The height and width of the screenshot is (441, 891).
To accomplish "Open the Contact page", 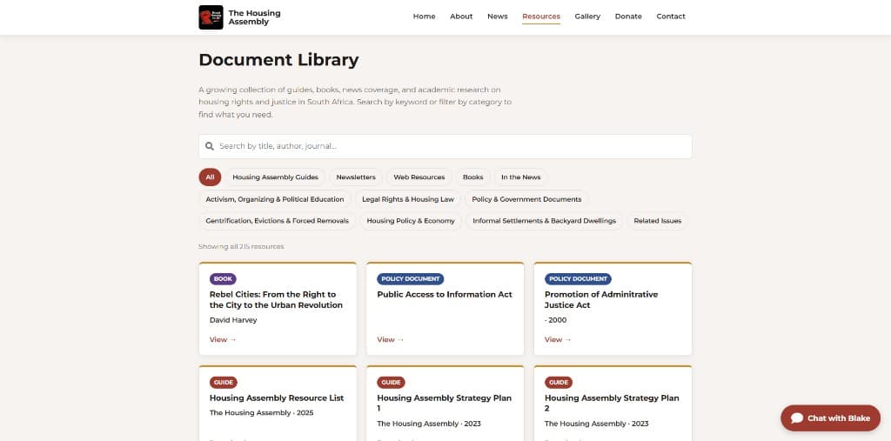I will (671, 17).
